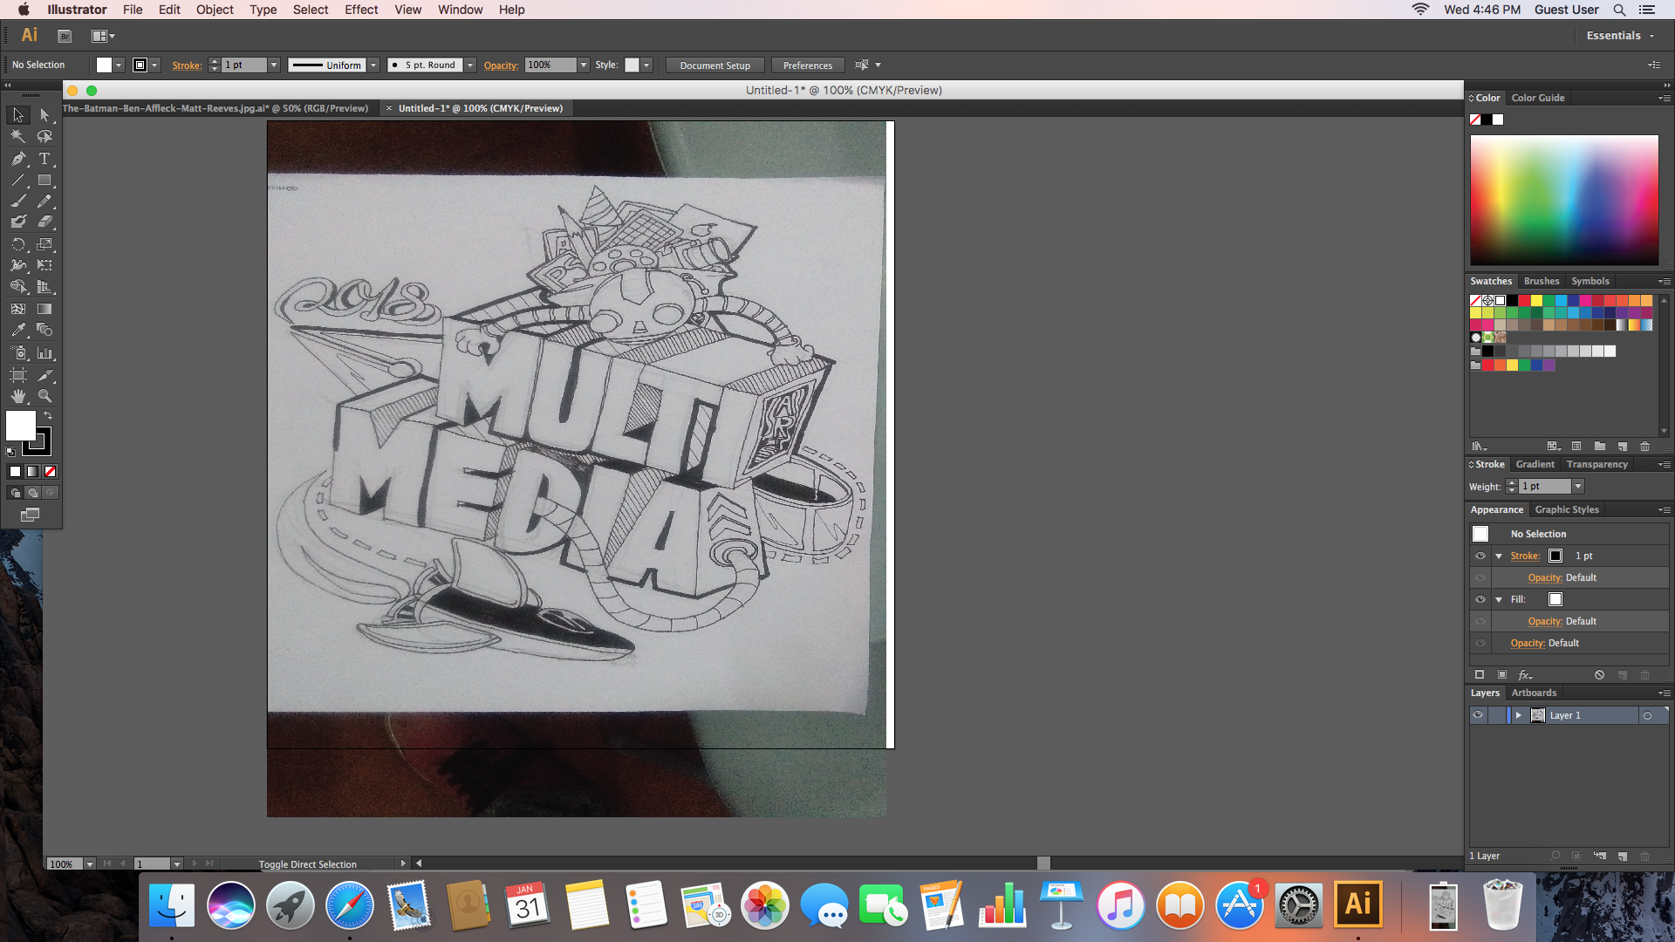Click the Fill color box in toolbar
This screenshot has width=1675, height=942.
point(21,426)
